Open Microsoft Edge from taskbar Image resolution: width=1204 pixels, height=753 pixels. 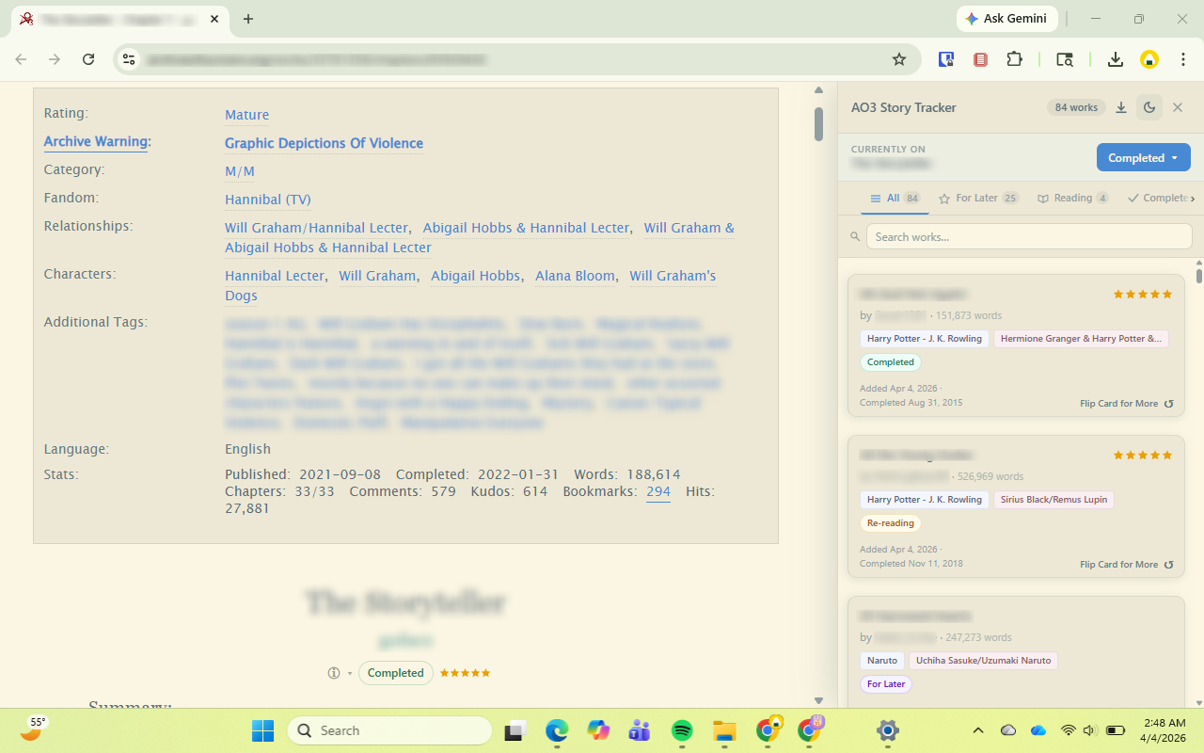click(x=557, y=730)
